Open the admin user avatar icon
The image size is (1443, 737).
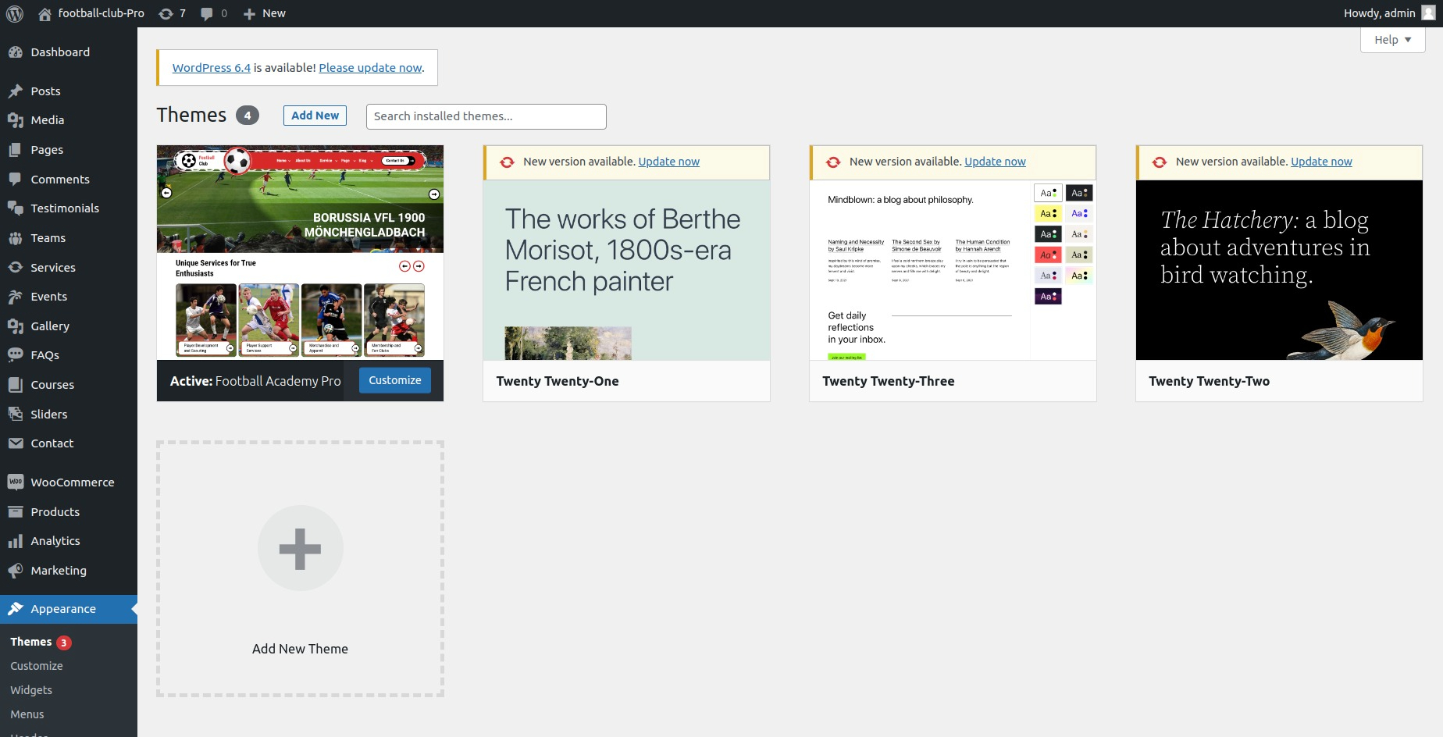[x=1428, y=13]
